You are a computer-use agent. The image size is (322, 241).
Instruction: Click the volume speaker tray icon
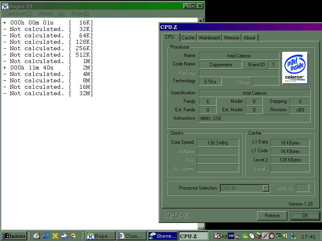pyautogui.click(x=285, y=236)
